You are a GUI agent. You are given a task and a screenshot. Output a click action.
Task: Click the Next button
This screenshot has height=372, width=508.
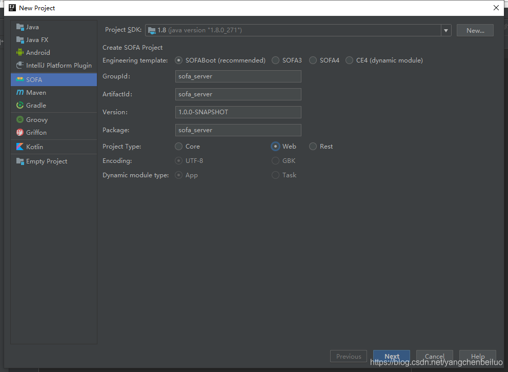point(391,356)
